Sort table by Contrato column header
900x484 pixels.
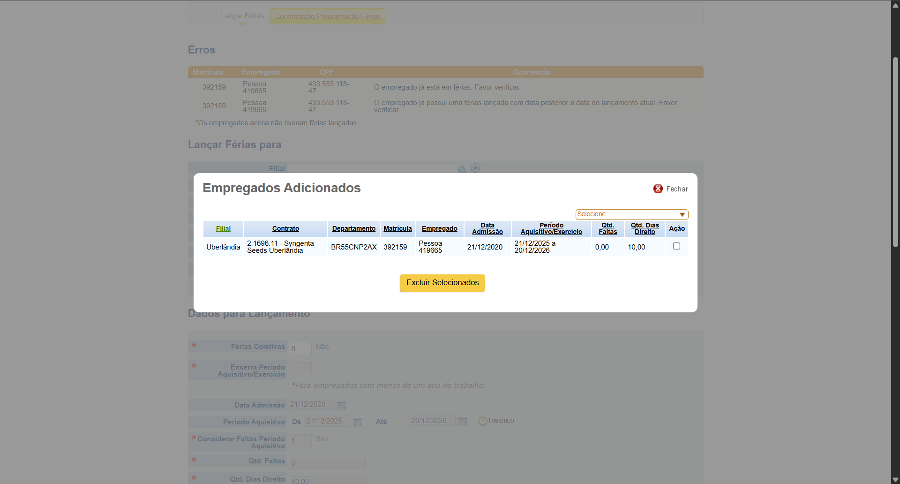285,228
